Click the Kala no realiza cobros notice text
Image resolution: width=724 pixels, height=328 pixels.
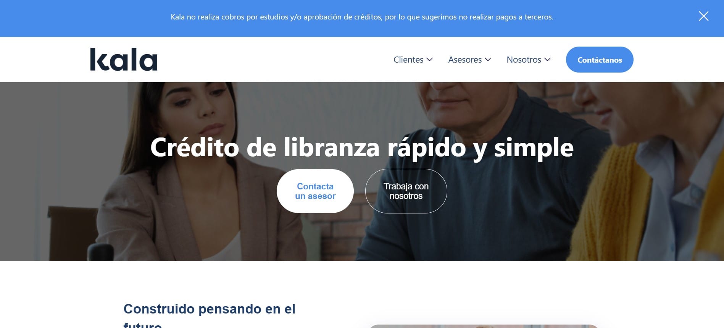[x=362, y=17]
